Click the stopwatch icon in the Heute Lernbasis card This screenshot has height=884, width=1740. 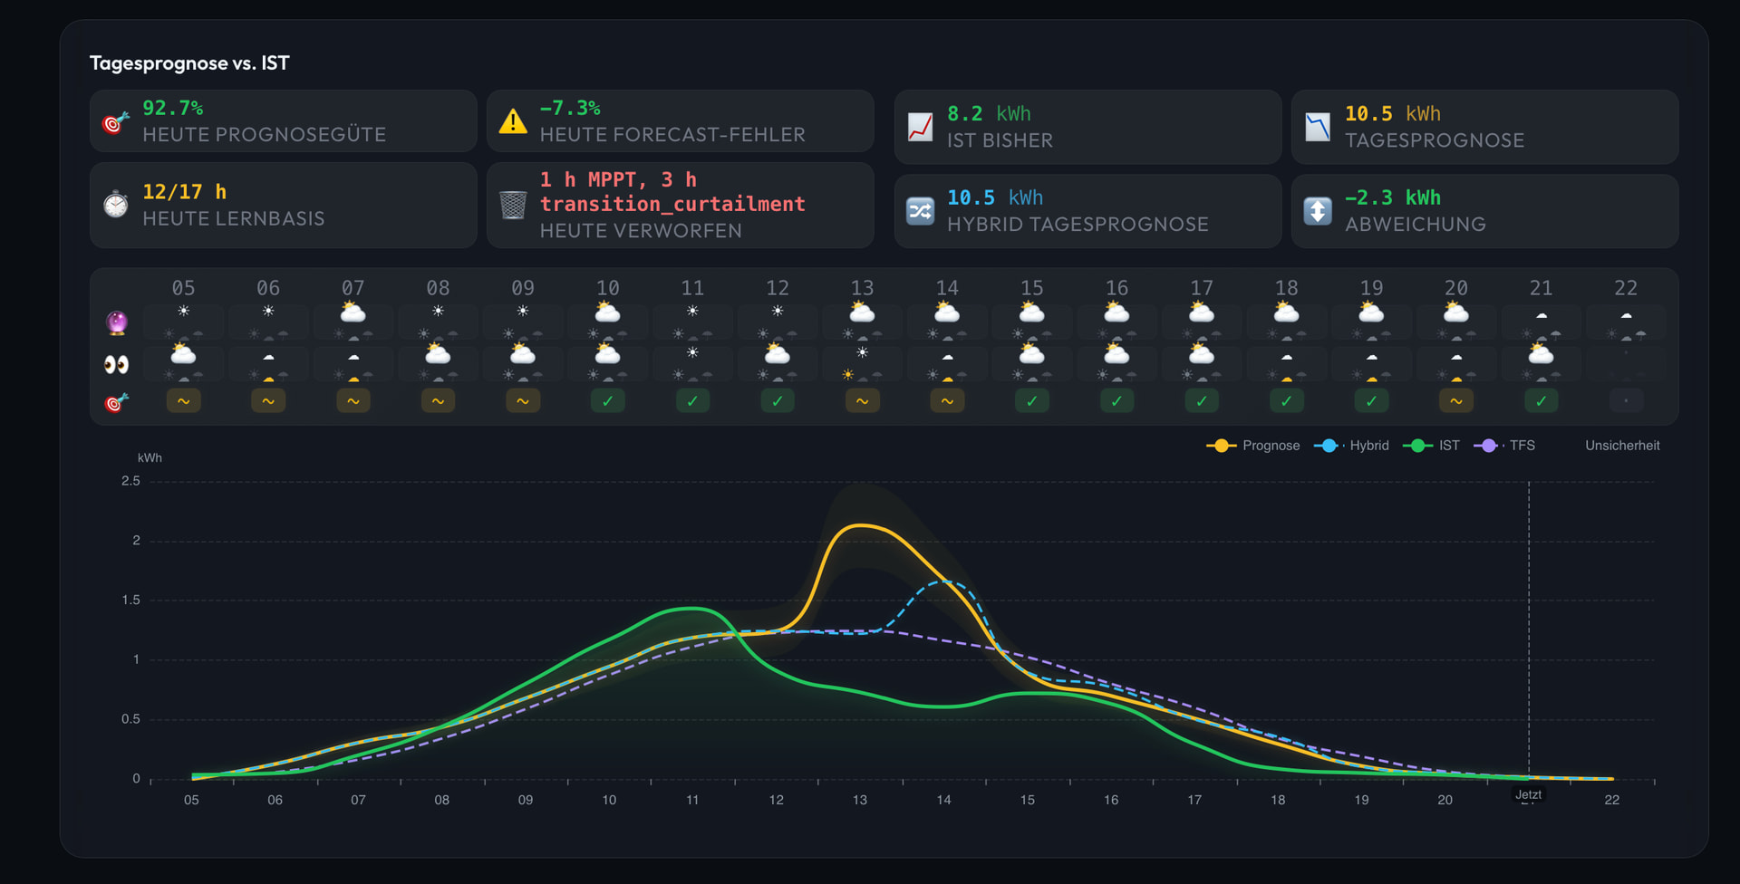116,205
